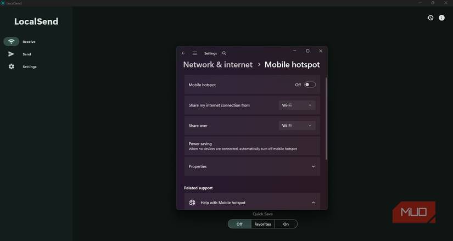Click the Related support heading
The width and height of the screenshot is (453, 241).
coord(198,188)
